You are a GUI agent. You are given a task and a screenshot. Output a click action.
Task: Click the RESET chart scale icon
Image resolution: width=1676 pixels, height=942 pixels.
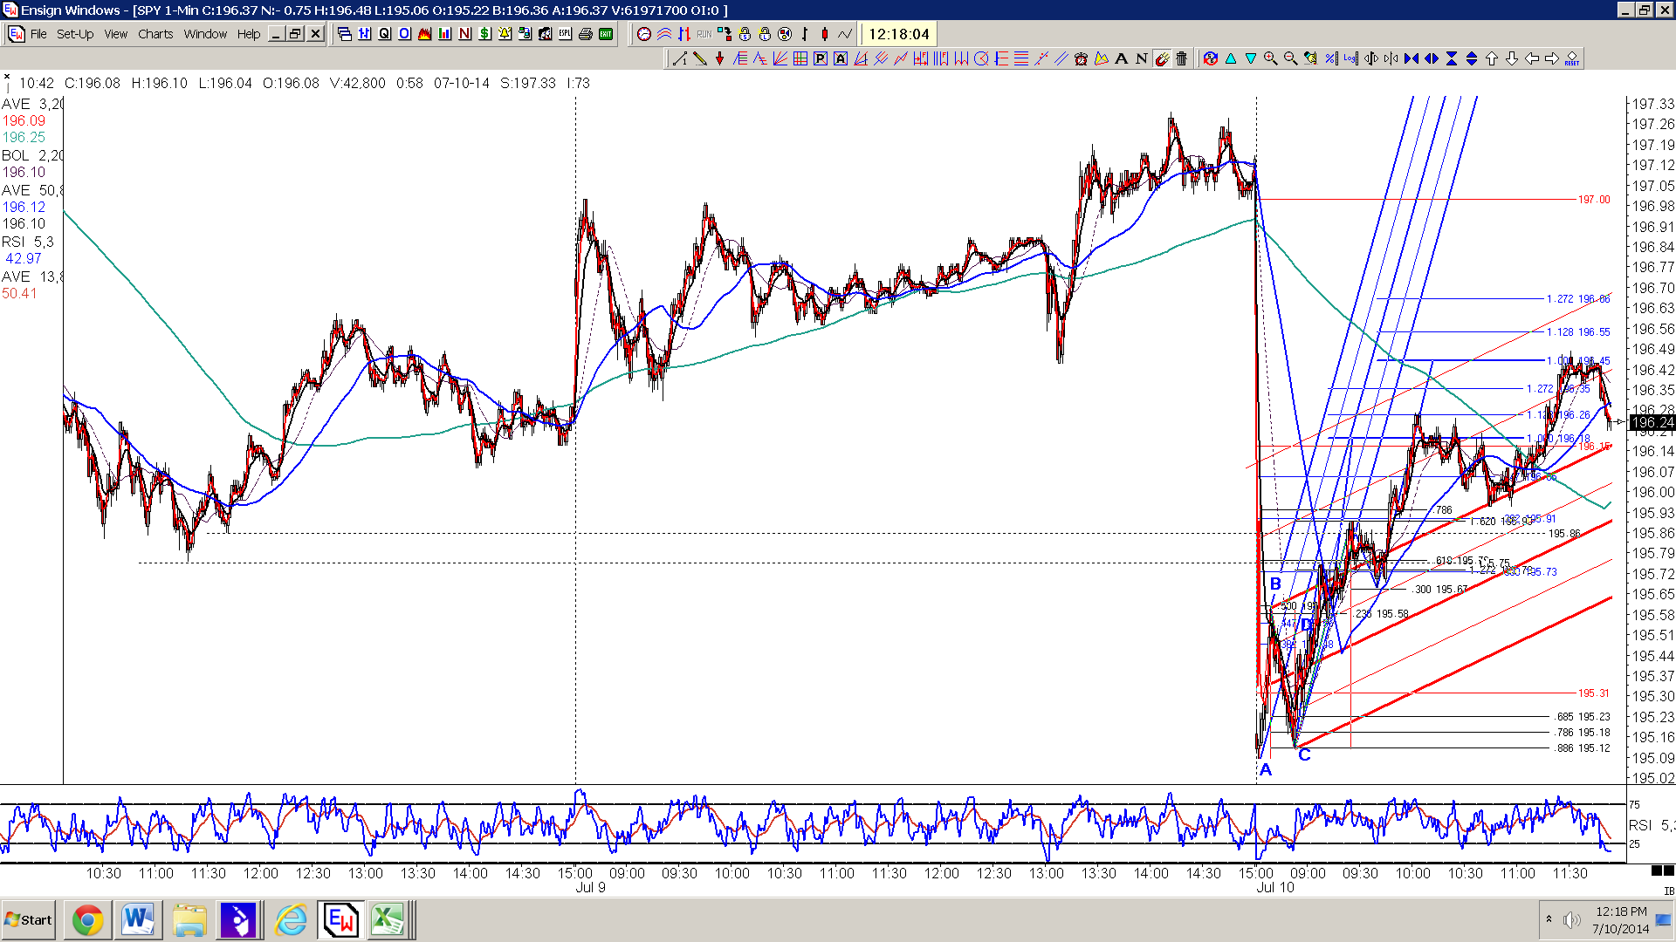click(1572, 58)
